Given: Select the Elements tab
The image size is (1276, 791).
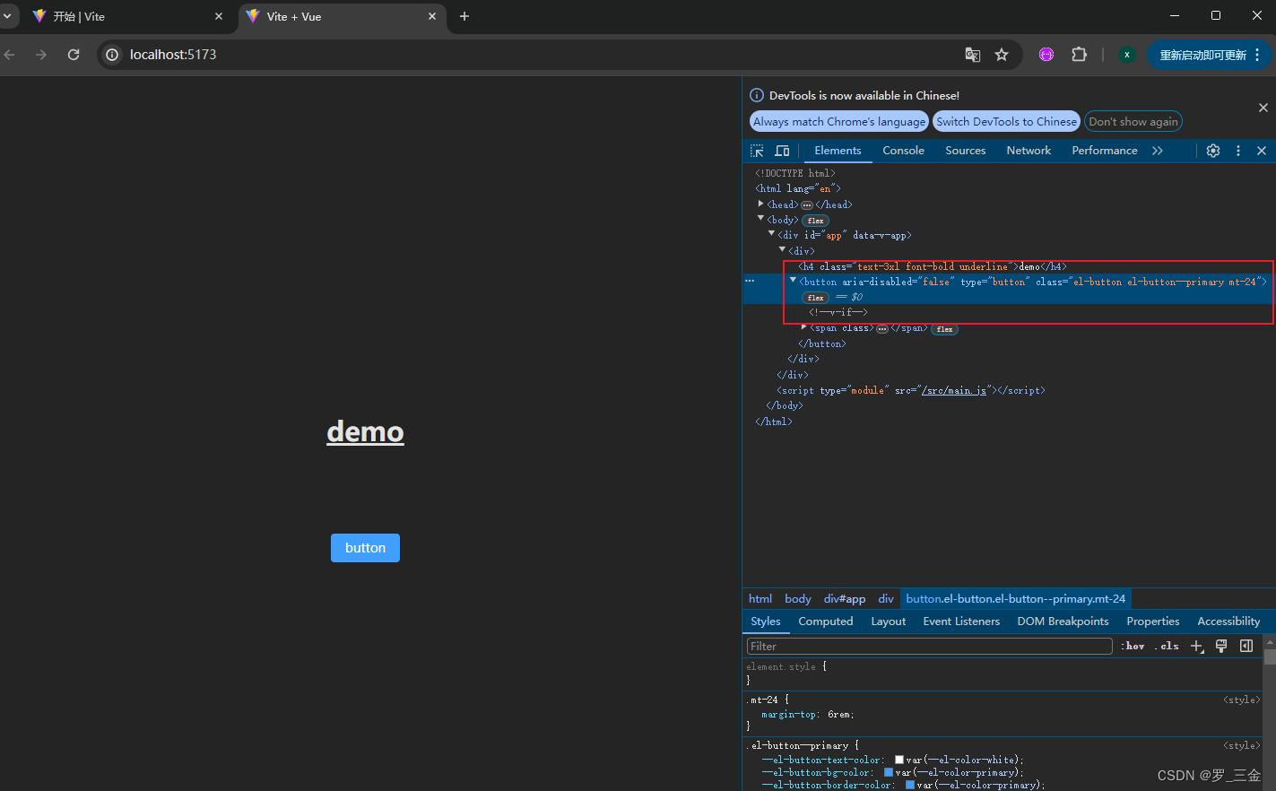Looking at the screenshot, I should tap(838, 151).
